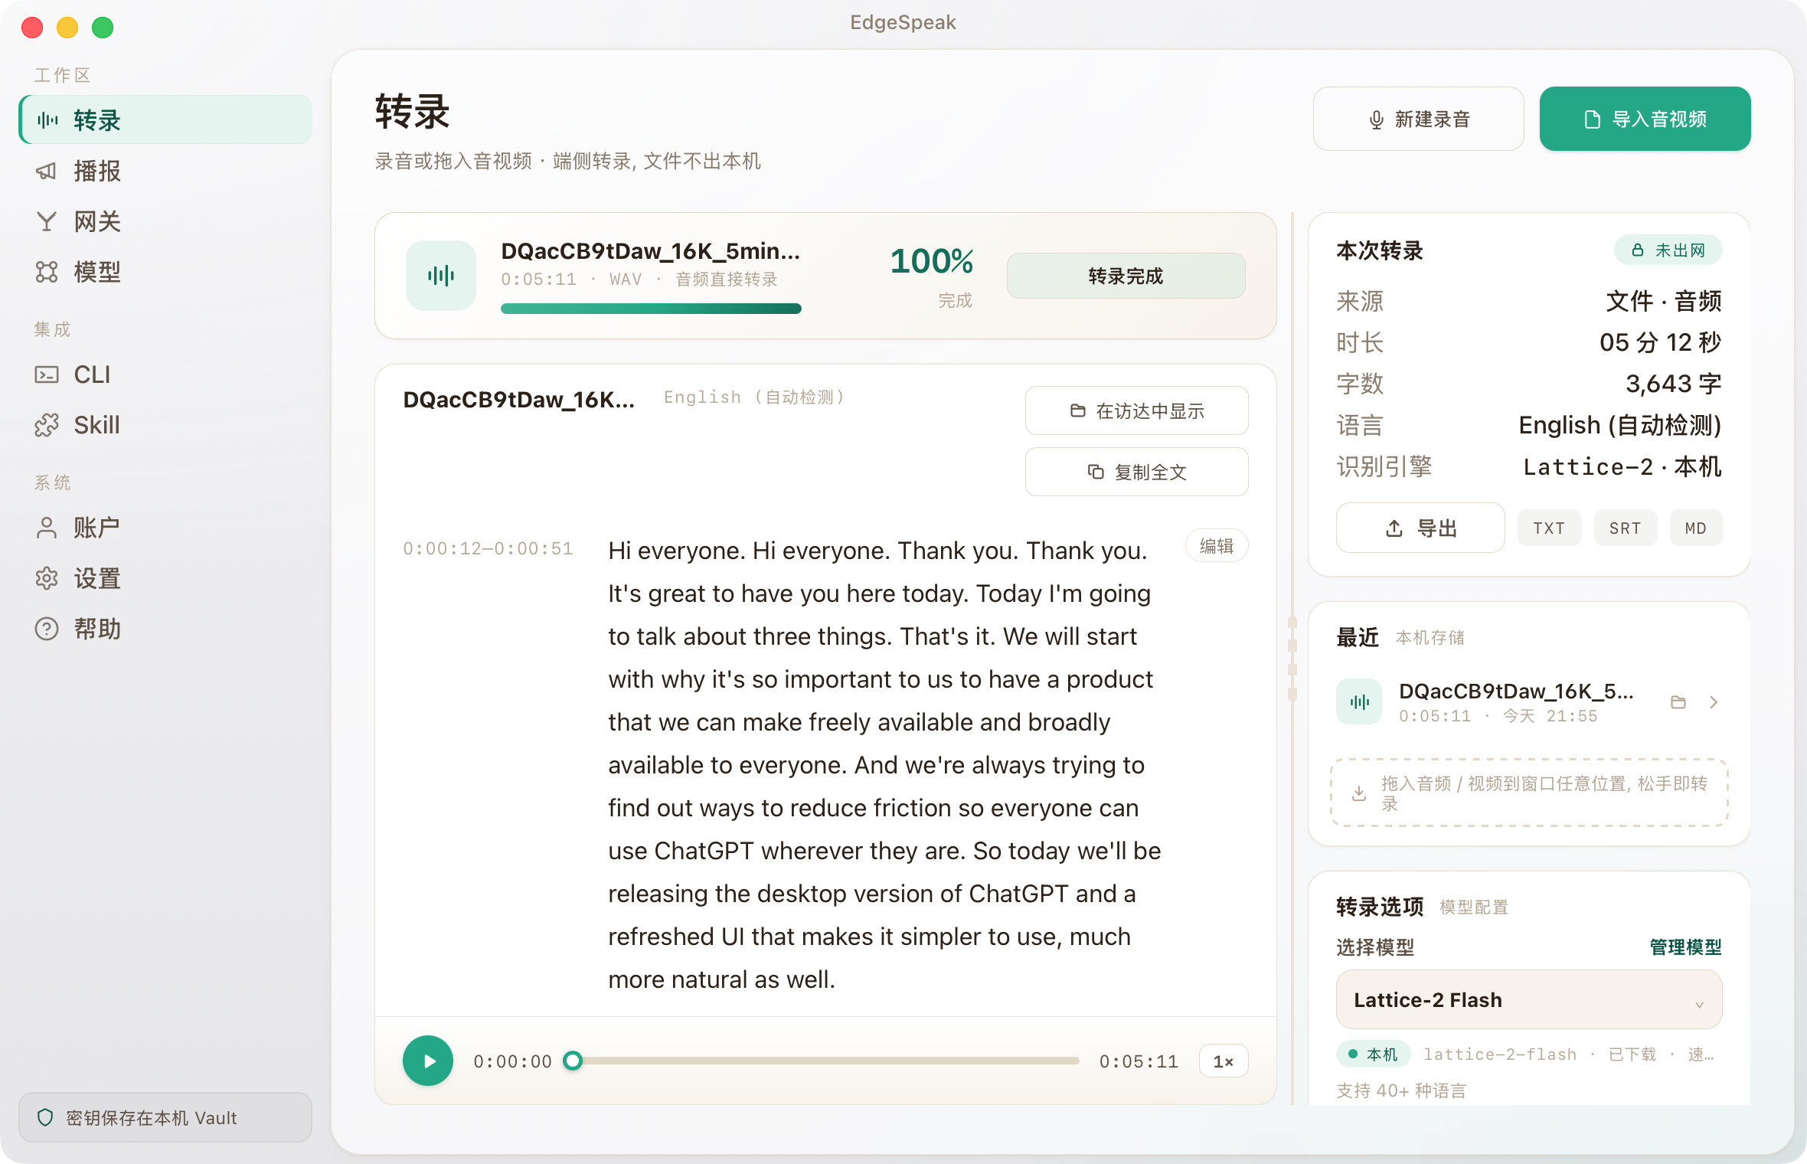The image size is (1807, 1164).
Task: Open the Lattice-2 Flash model dropdown
Action: [x=1528, y=999]
